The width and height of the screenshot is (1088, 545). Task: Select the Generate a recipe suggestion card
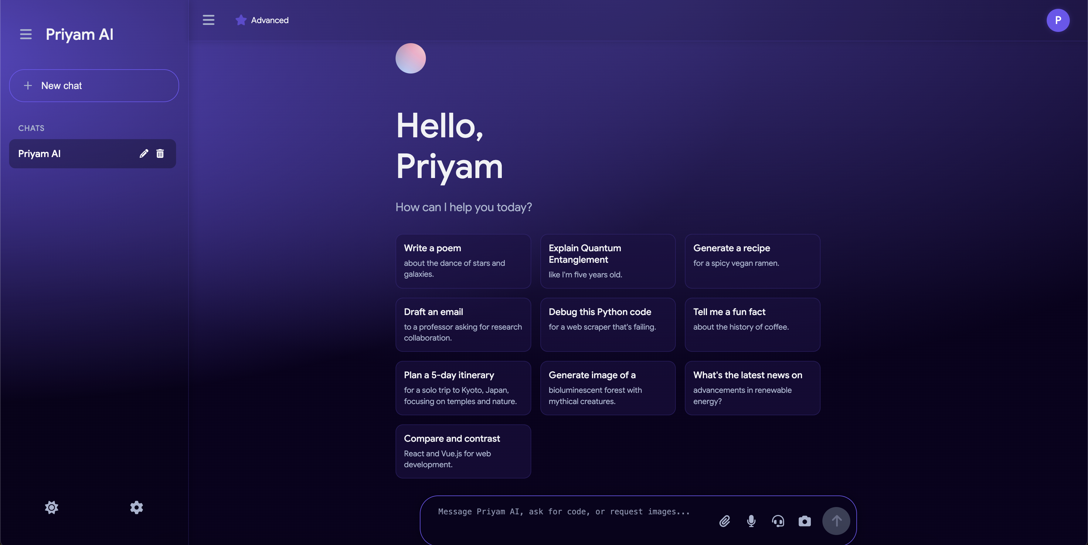point(752,261)
